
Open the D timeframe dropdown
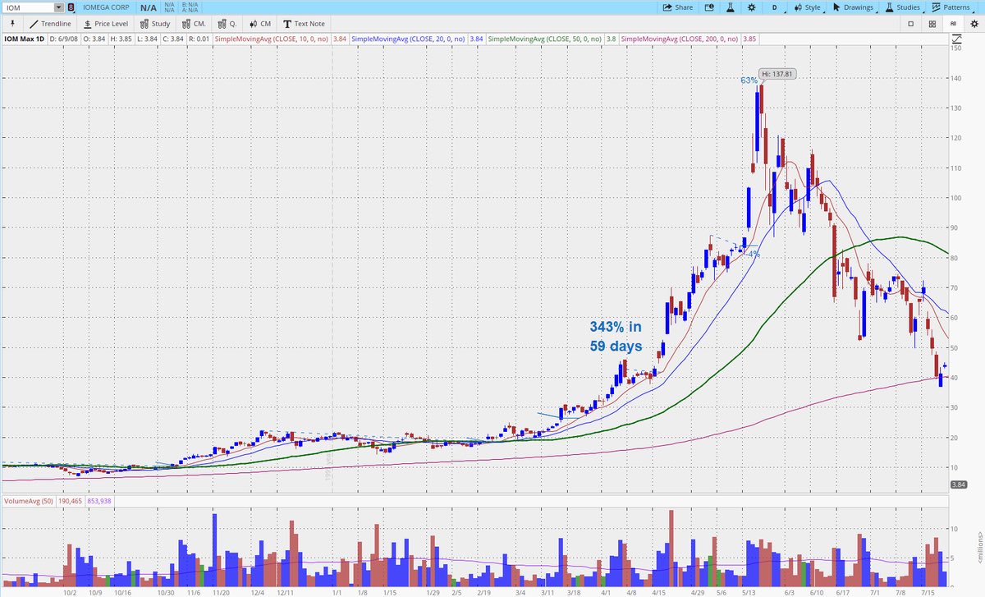coord(773,7)
